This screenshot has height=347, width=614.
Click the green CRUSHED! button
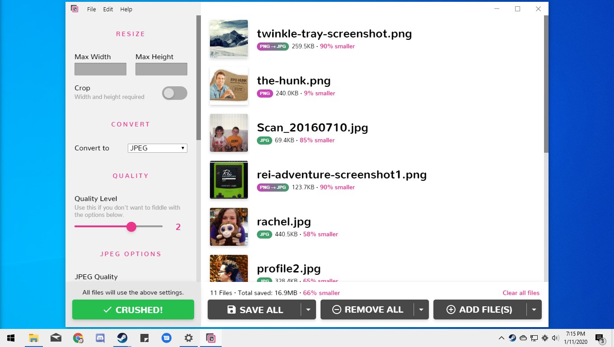[133, 310]
